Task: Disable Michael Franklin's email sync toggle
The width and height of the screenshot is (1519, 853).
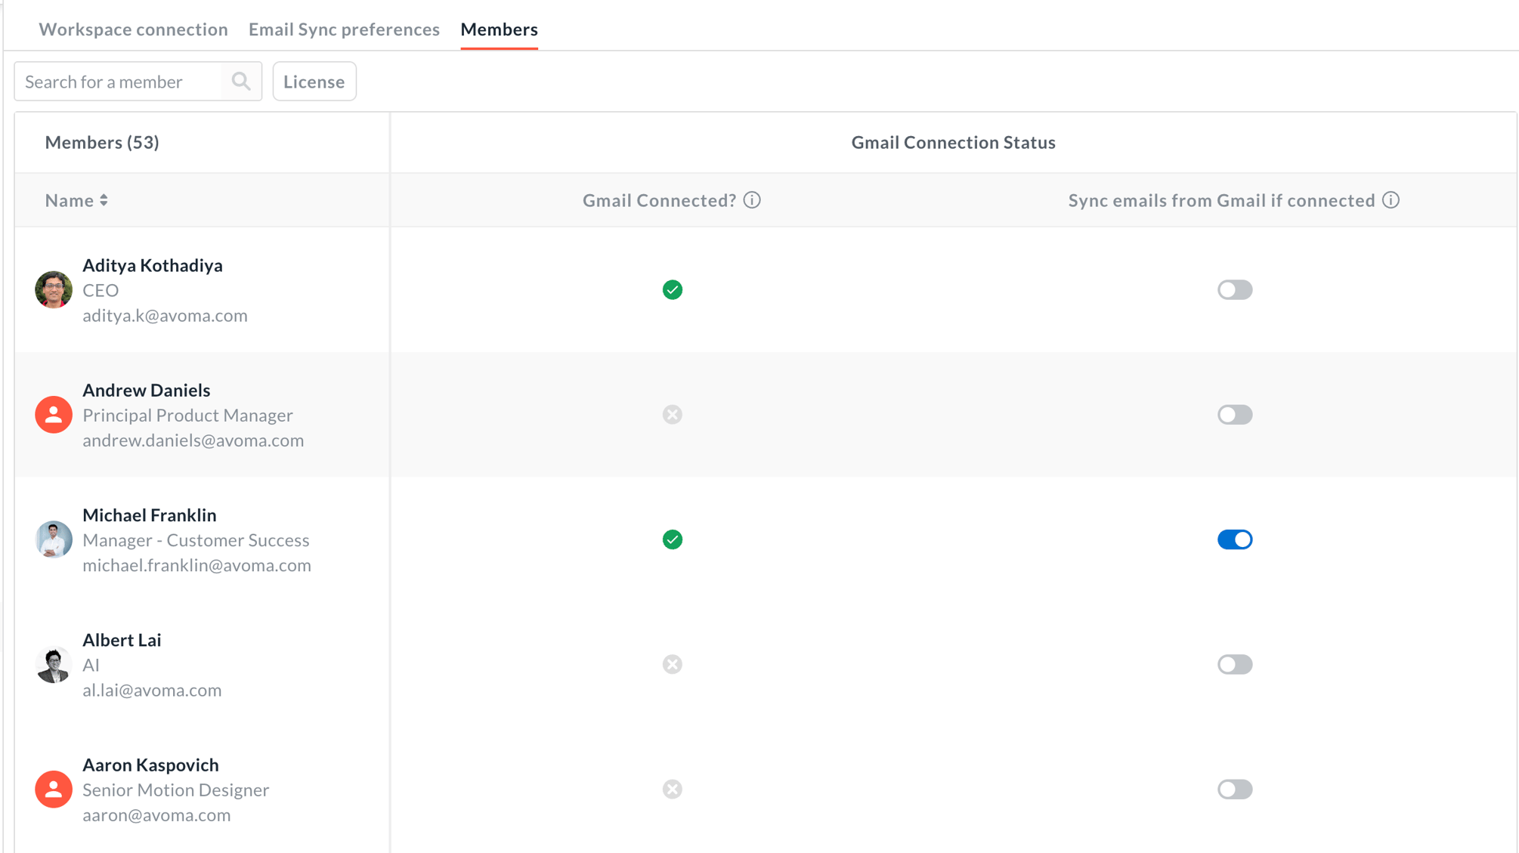Action: tap(1234, 539)
